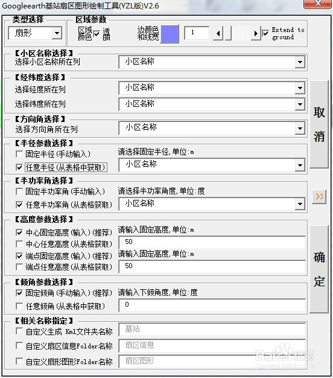
Task: Enable 固定半径(手动输入) checkbox
Action: (x=19, y=154)
